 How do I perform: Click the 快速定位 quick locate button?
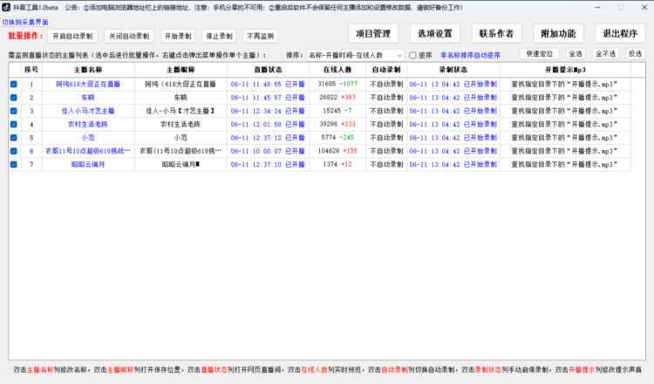pos(540,54)
